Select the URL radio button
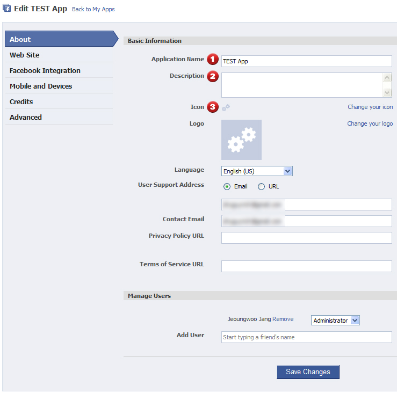Image resolution: width=397 pixels, height=393 pixels. click(x=261, y=186)
